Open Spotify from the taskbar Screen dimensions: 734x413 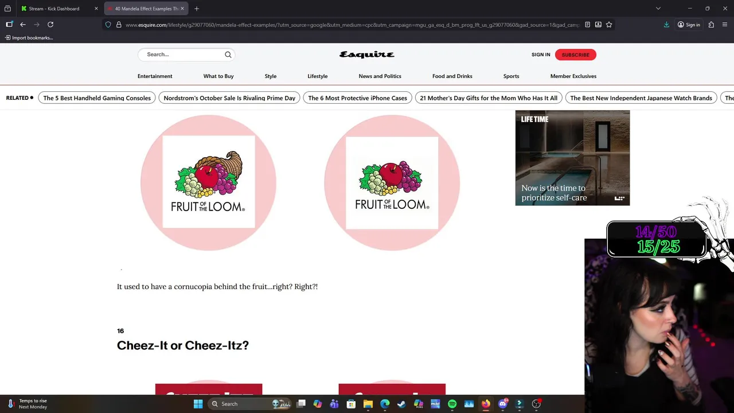(x=452, y=404)
